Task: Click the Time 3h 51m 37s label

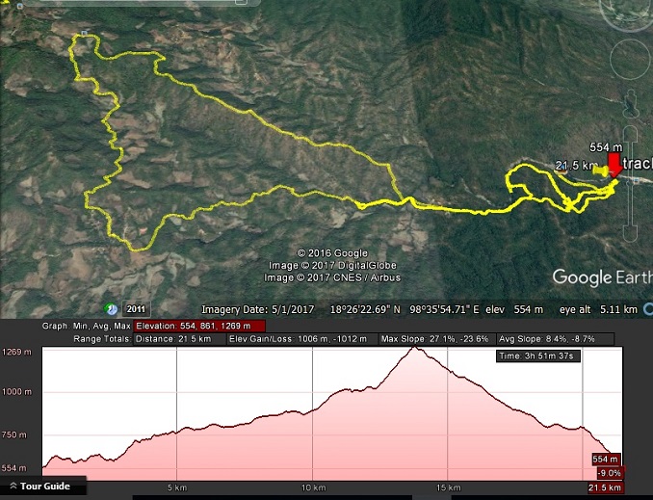Action: pyautogui.click(x=538, y=355)
